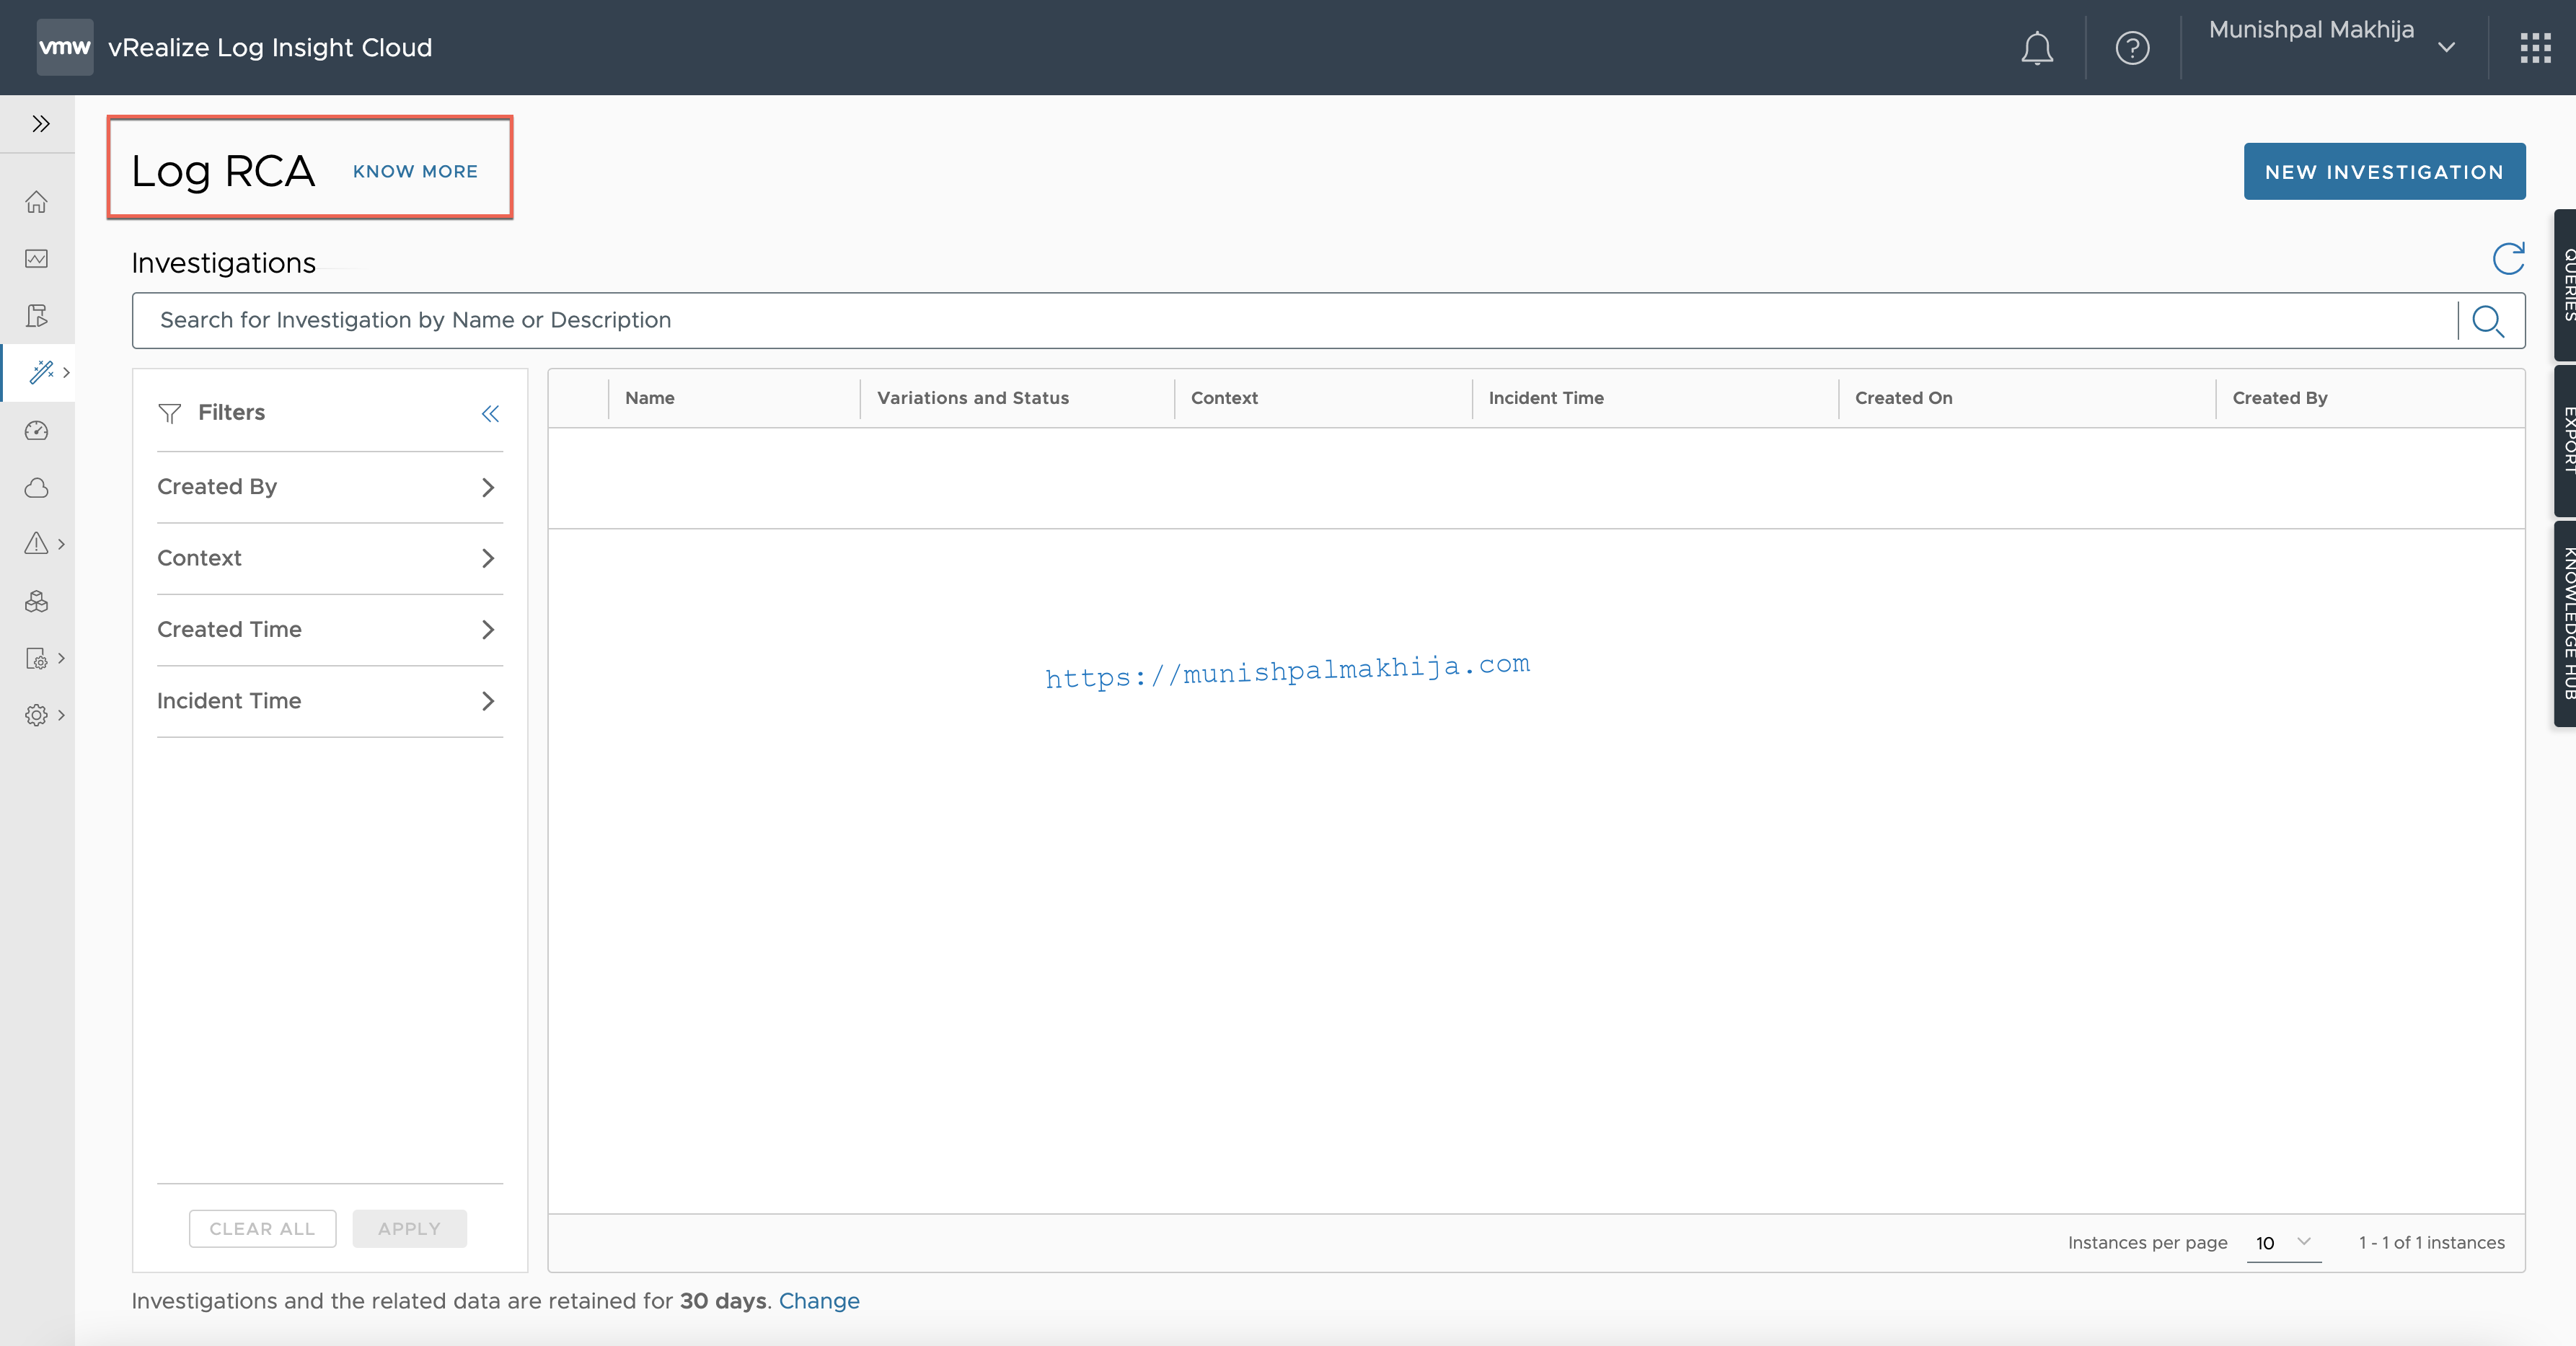
Task: Expand the Created By filter
Action: point(329,487)
